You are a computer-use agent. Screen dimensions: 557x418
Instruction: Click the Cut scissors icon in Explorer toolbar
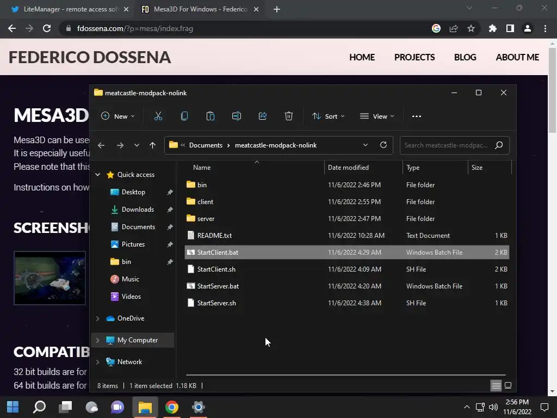coord(158,116)
